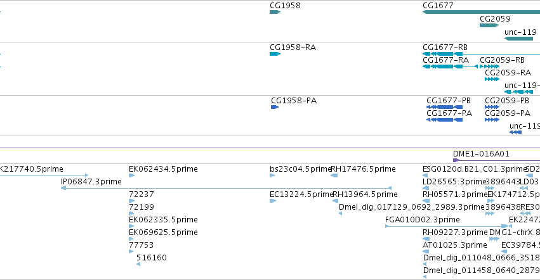This screenshot has width=540, height=280.
Task: Open the CG1677-RB transcript label
Action: pos(445,48)
